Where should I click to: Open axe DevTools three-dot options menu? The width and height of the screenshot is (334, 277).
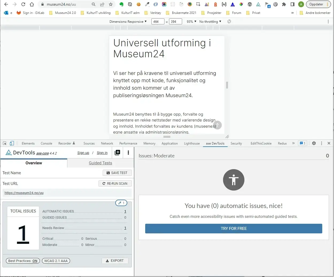point(128,153)
